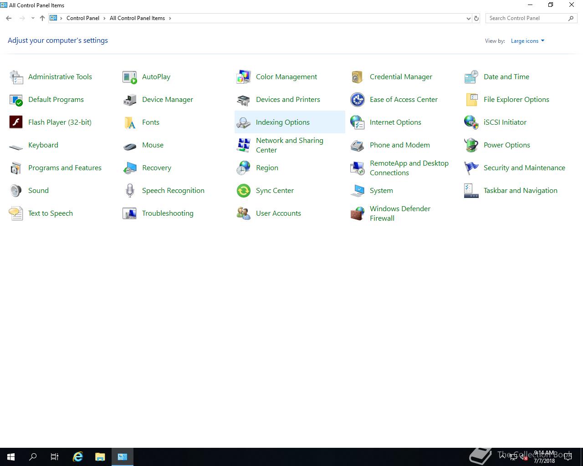Open taskbar Search

pos(33,457)
